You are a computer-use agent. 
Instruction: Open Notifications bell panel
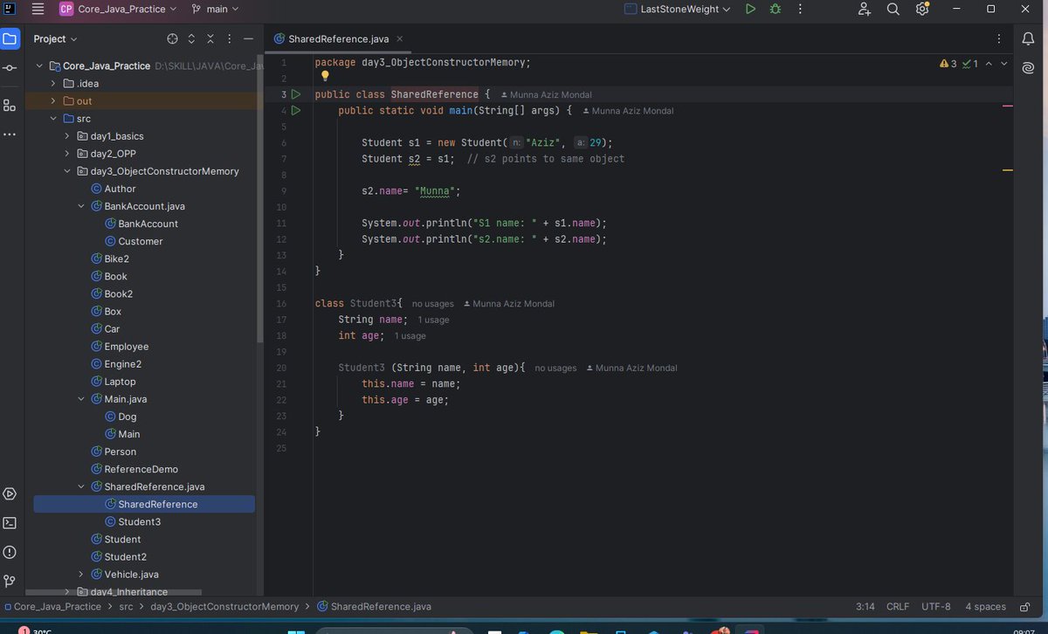tap(1028, 39)
